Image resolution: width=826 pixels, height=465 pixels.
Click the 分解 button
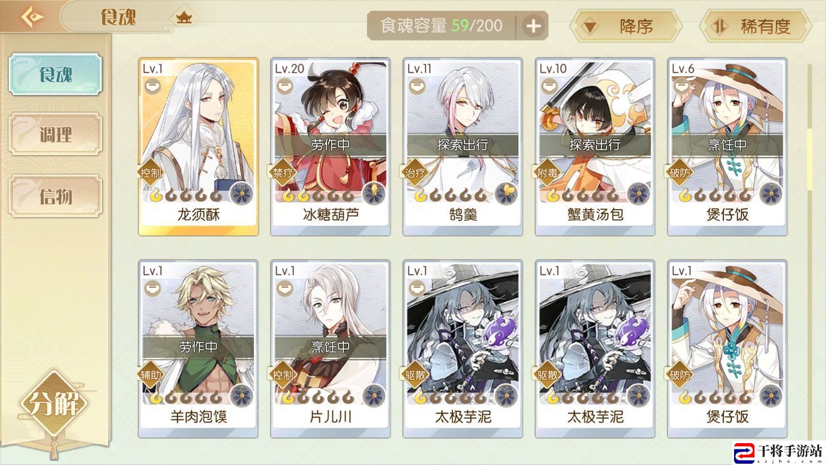click(x=56, y=404)
